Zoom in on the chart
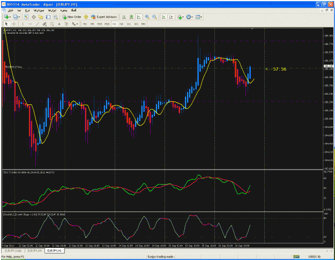The width and height of the screenshot is (335, 260). coord(147,17)
